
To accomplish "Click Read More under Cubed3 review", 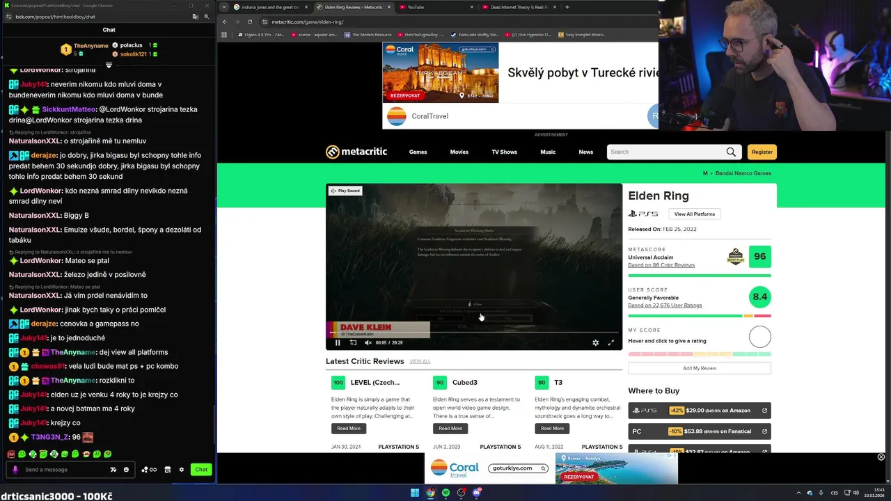I will click(450, 428).
